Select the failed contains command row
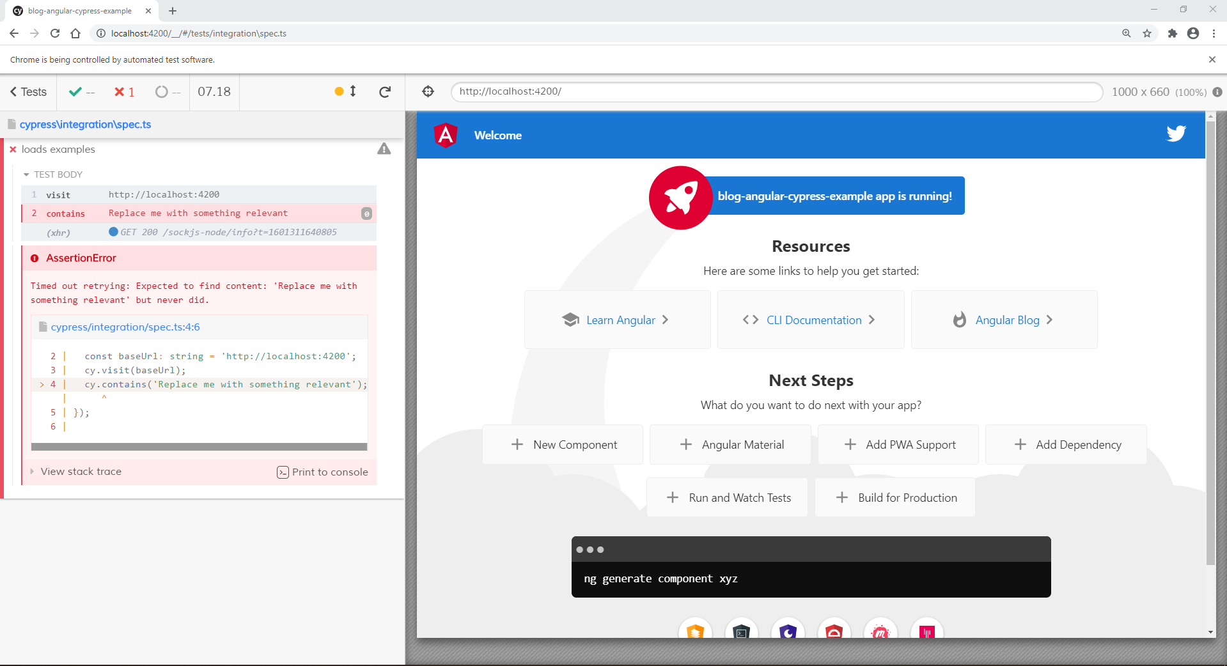The width and height of the screenshot is (1227, 666). tap(199, 213)
